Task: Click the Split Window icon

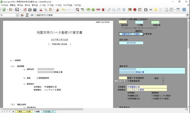Action: tap(178, 10)
